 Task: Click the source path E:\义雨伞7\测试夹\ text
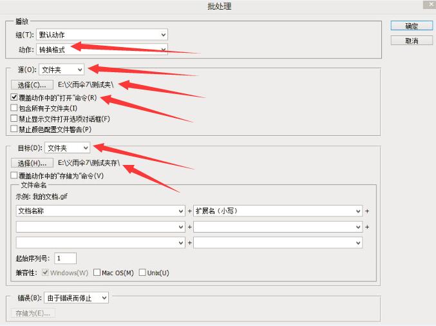tap(86, 84)
